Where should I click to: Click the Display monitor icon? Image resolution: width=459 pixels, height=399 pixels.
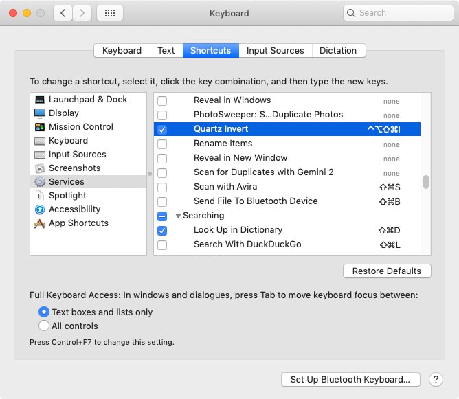pyautogui.click(x=40, y=113)
